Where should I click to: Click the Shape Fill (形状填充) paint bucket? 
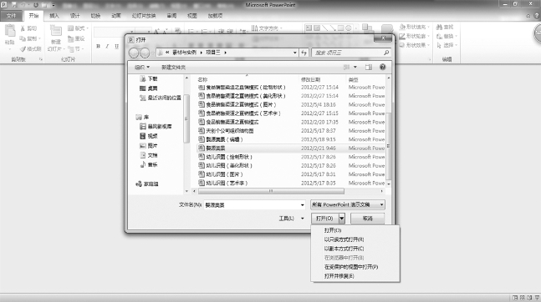[402, 27]
